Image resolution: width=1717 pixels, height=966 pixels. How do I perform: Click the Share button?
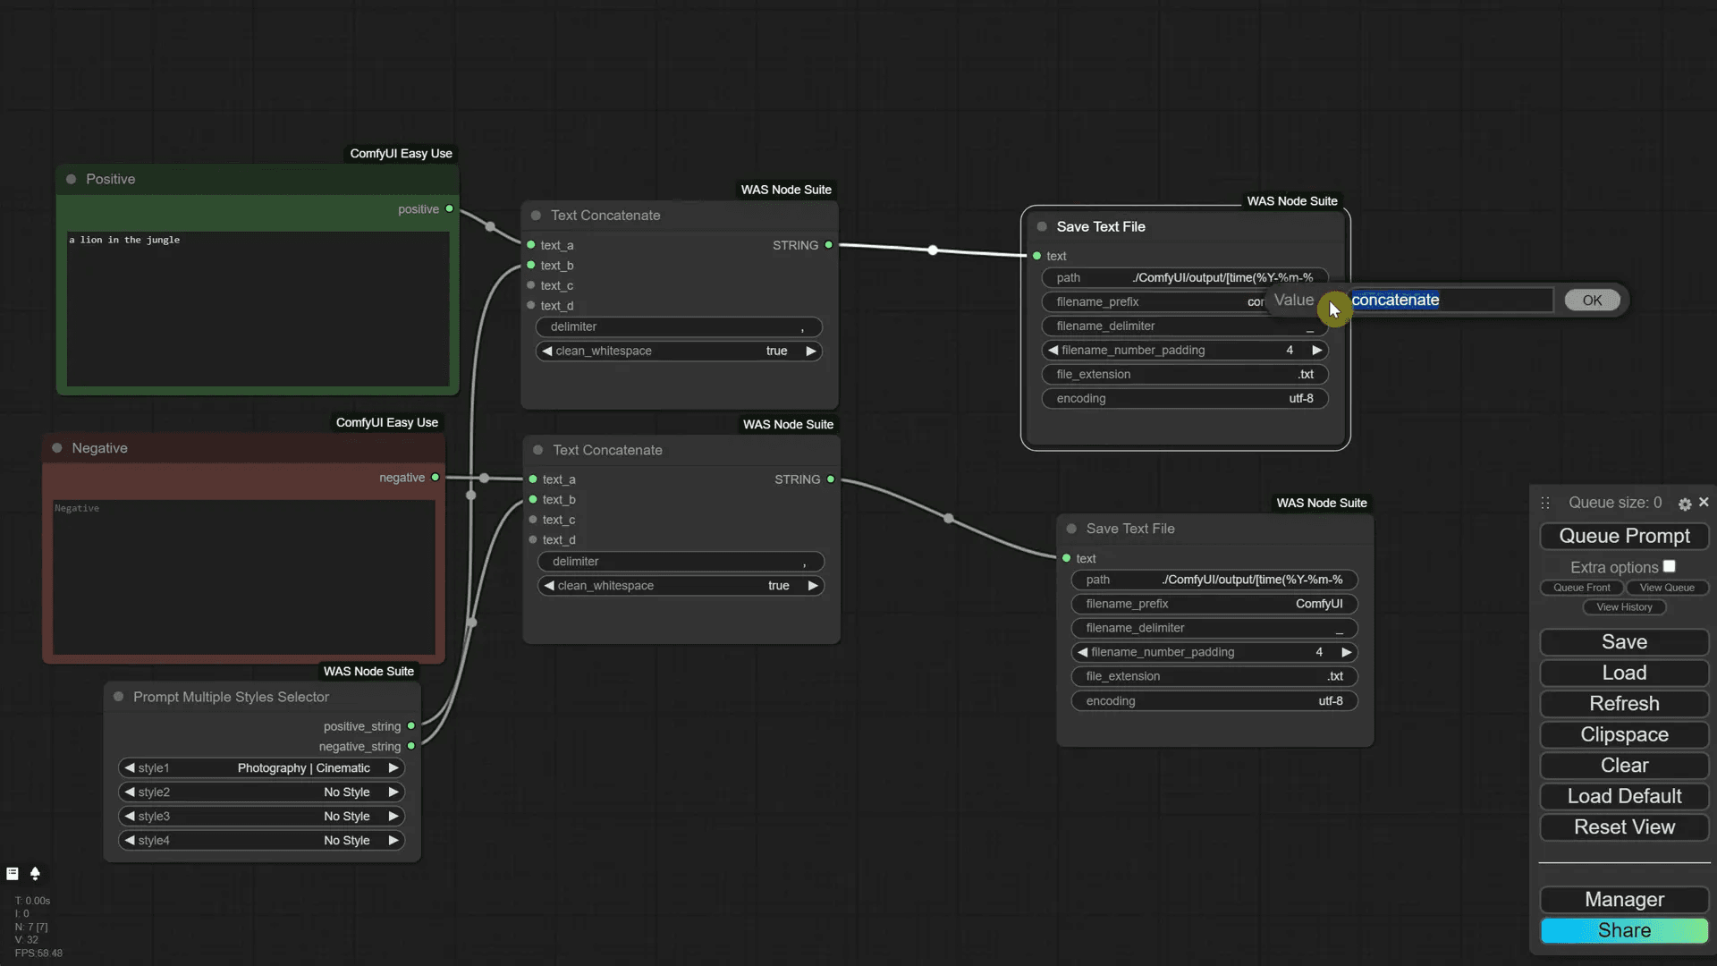click(1623, 930)
